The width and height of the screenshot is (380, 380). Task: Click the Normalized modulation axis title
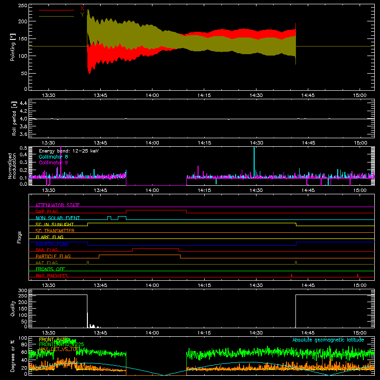click(x=12, y=166)
